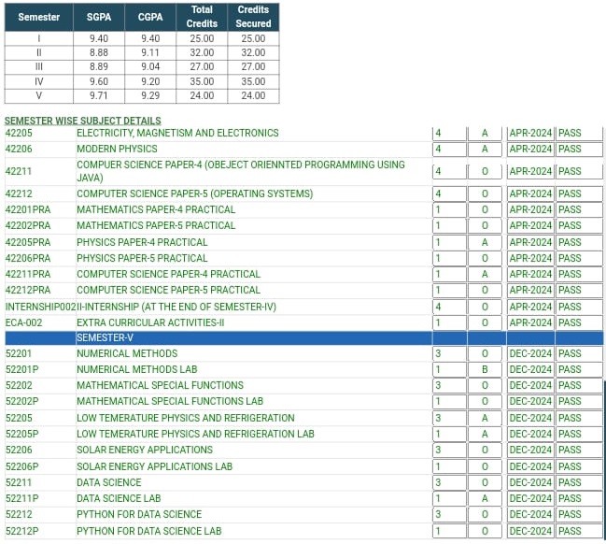
Task: Click the CGPA column header
Action: pos(150,17)
